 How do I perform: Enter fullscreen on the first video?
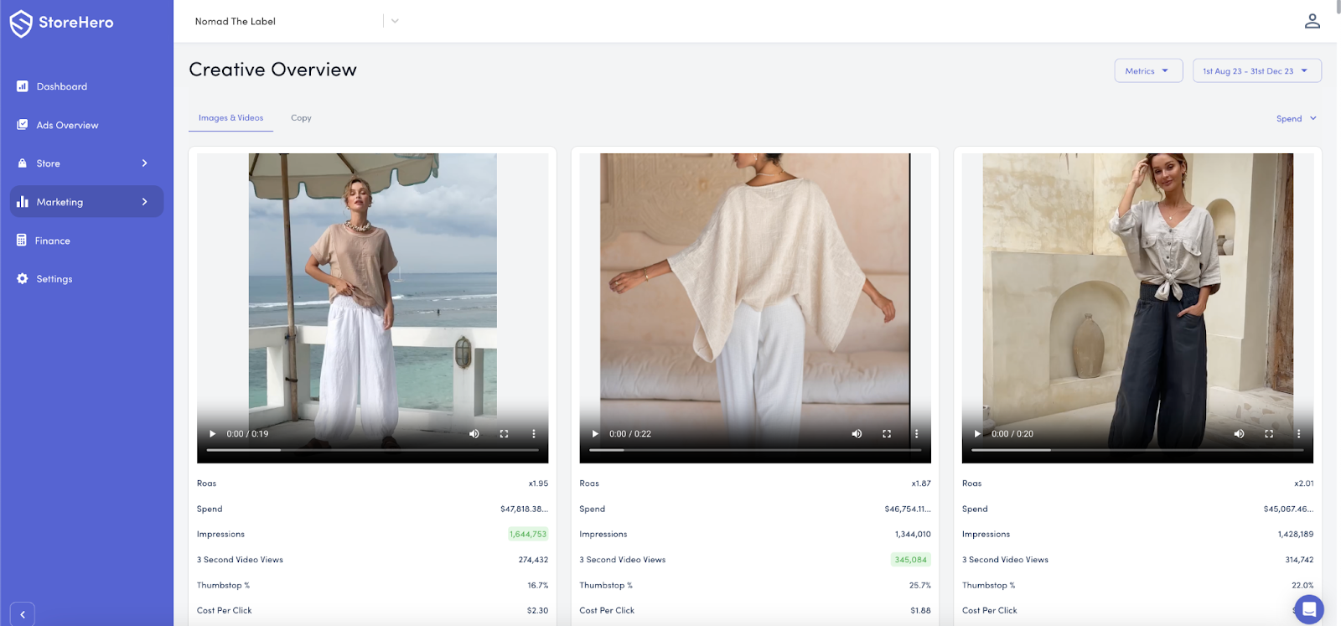point(504,434)
